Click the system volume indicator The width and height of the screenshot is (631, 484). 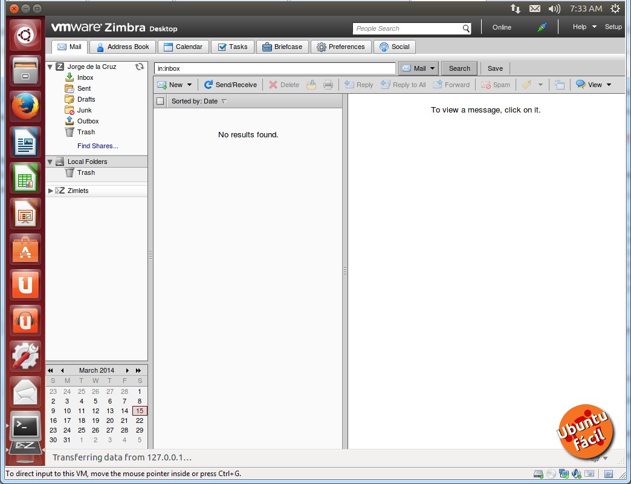(x=554, y=8)
